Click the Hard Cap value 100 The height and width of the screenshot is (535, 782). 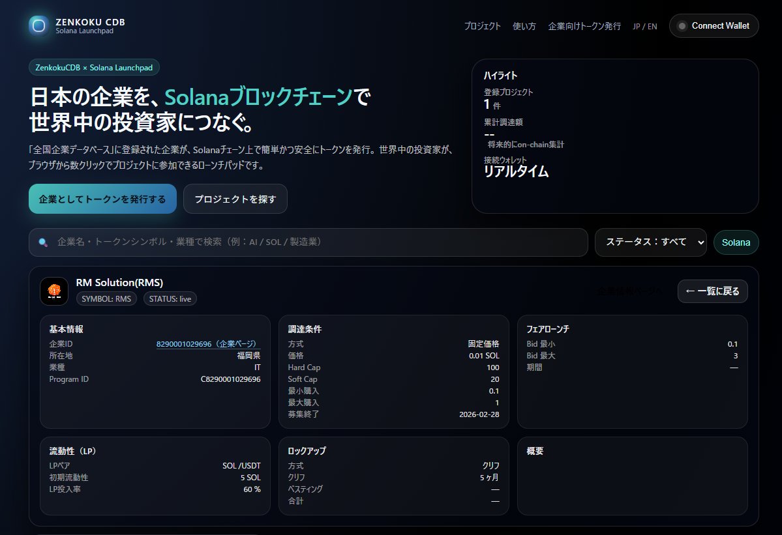point(492,368)
